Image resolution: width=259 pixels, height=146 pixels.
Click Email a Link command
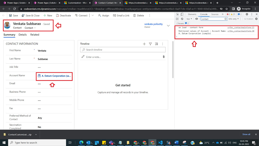121,15
